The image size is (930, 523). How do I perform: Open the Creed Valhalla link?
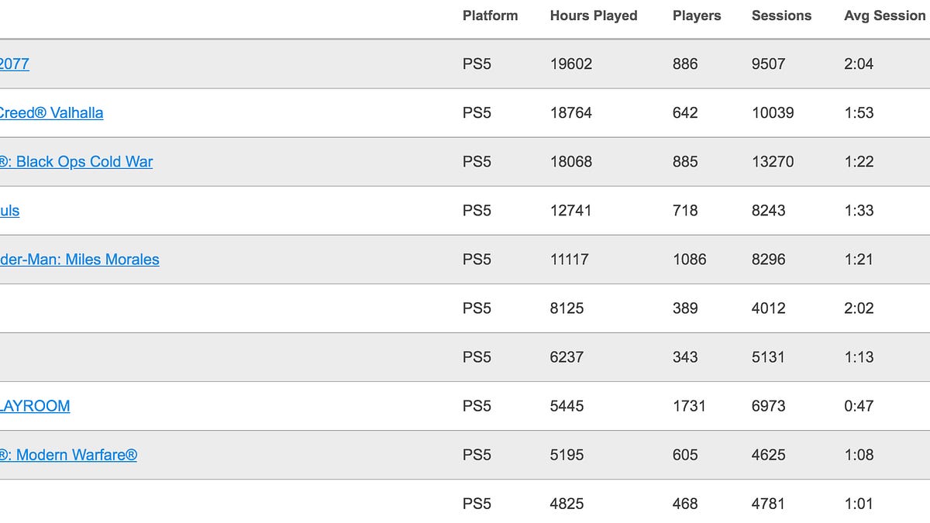tap(51, 113)
